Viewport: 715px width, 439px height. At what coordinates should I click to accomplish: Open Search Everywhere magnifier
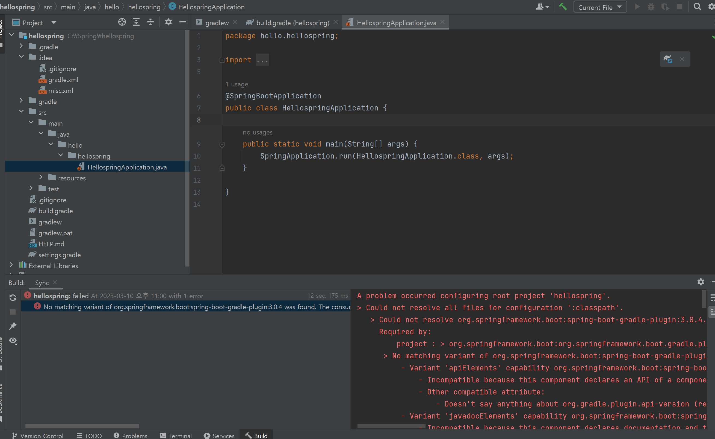[x=697, y=7]
